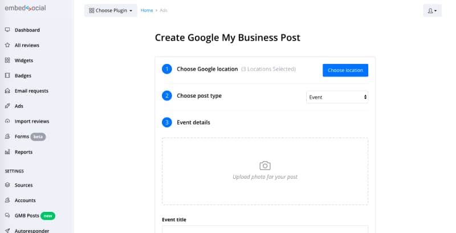Click the Forms icon in sidebar
The width and height of the screenshot is (456, 233).
7,136
